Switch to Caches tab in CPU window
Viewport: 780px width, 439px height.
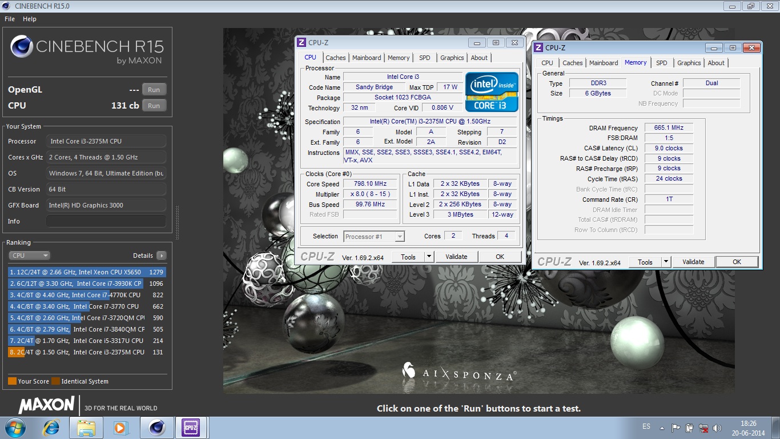336,58
